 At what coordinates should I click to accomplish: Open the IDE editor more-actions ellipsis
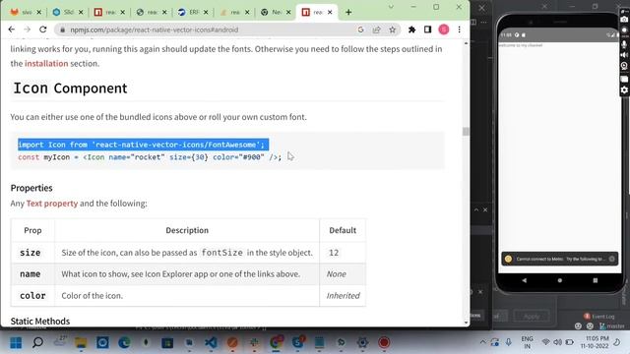pos(483,22)
